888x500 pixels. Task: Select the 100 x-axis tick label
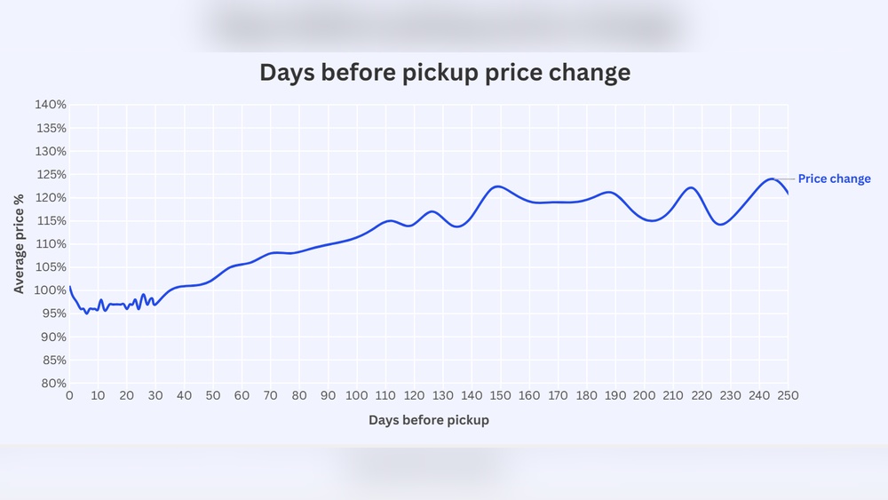coord(357,396)
